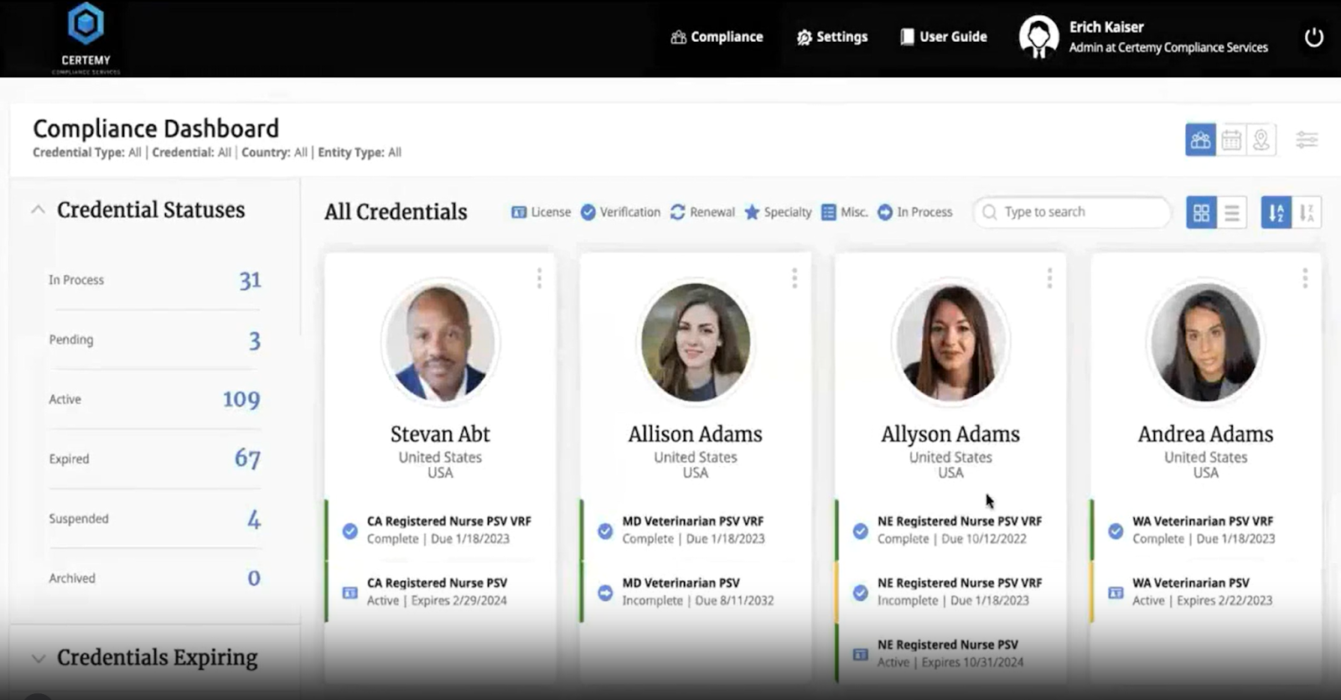Switch to calendar dashboard view
The image size is (1341, 700).
pos(1231,140)
